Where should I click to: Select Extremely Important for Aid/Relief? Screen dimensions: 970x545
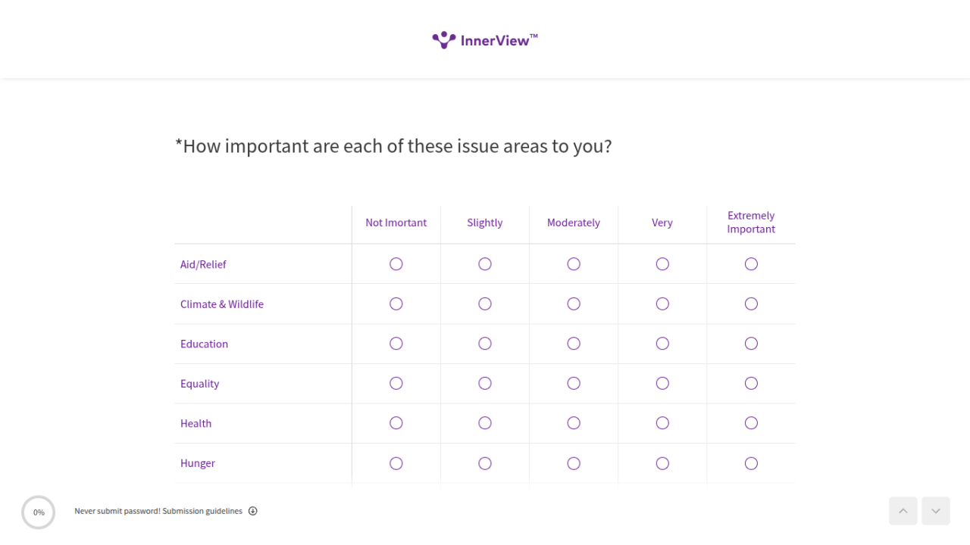point(751,264)
